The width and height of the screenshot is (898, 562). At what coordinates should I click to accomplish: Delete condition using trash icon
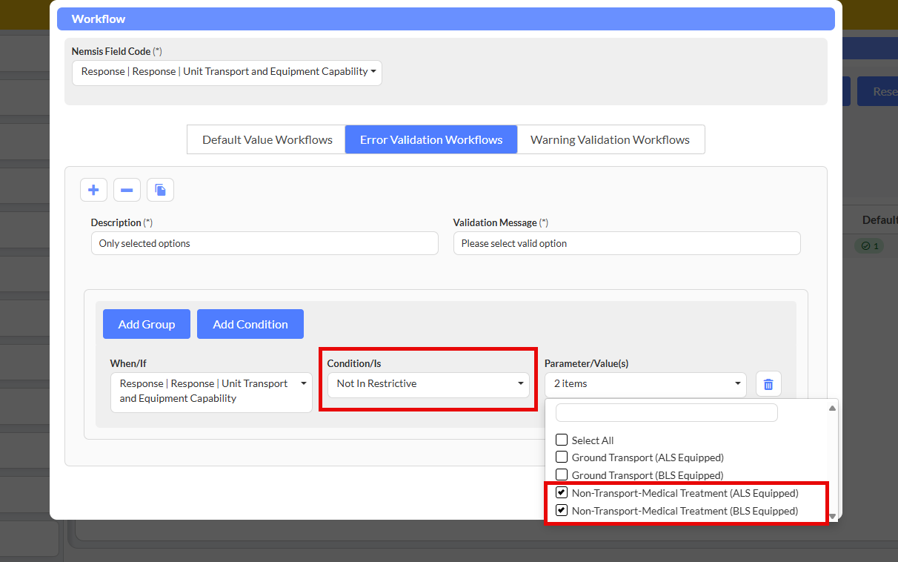click(x=768, y=384)
